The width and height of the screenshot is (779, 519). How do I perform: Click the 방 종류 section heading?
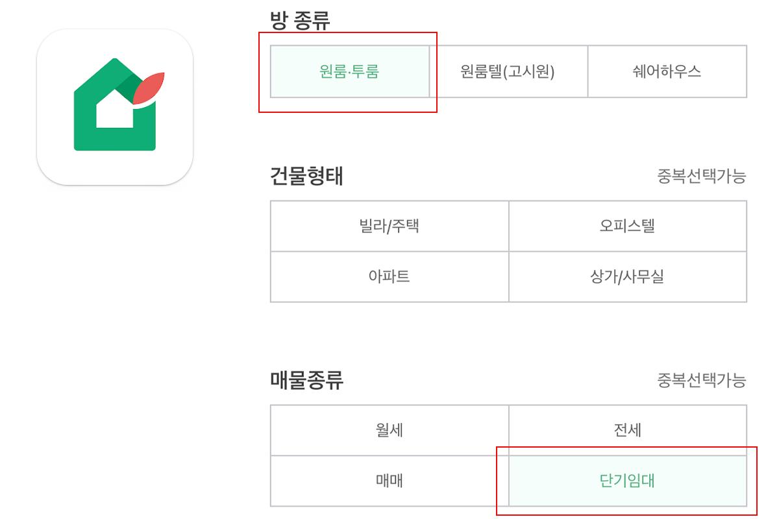pyautogui.click(x=300, y=21)
